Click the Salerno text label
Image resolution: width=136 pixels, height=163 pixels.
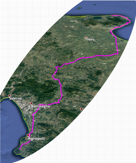16,98
